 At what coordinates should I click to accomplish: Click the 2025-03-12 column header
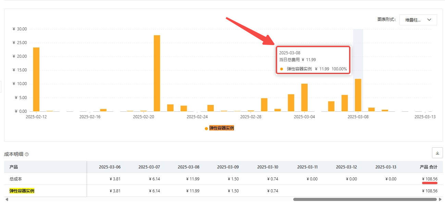click(346, 167)
